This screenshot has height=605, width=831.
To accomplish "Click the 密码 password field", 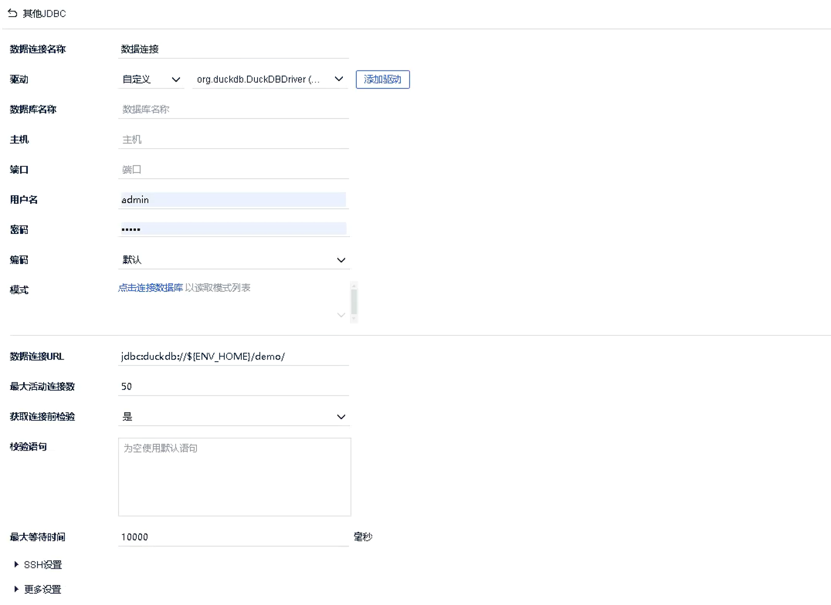I will [233, 229].
